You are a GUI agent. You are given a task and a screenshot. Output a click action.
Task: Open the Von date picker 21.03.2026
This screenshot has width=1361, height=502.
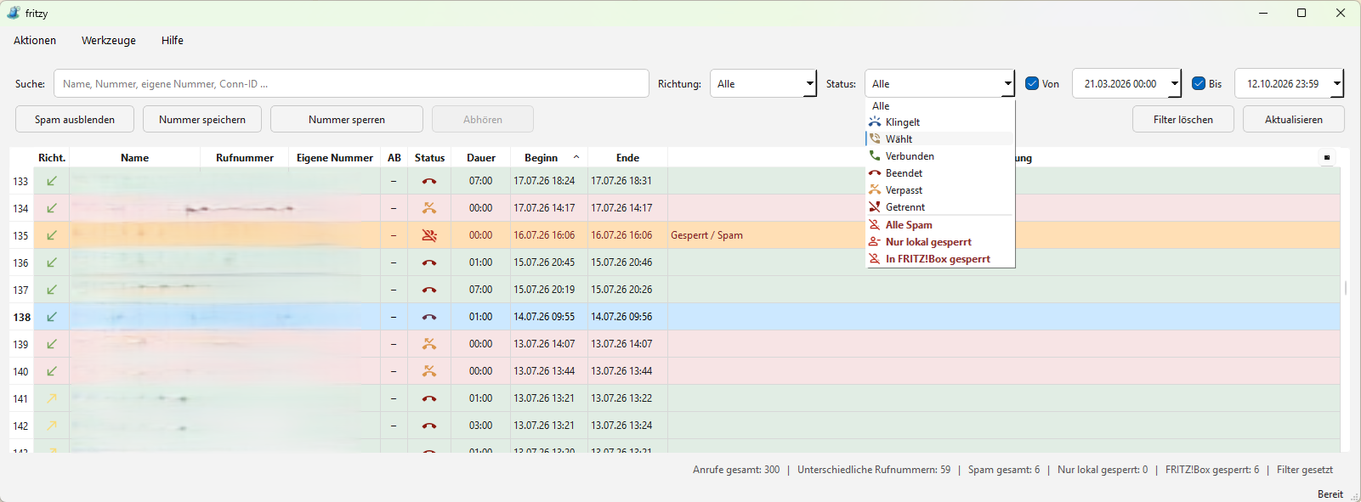click(1127, 84)
